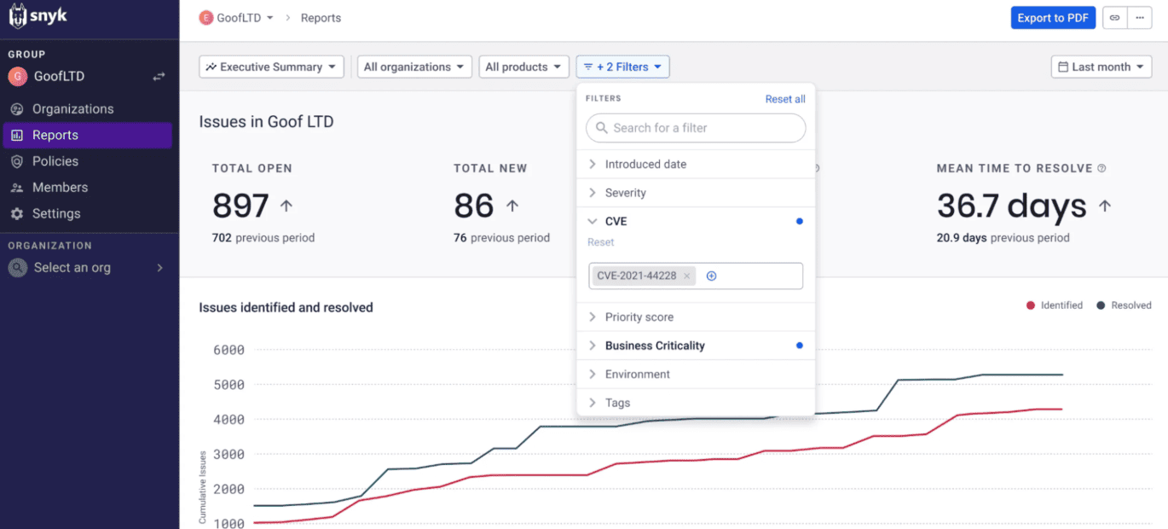Open the All products dropdown
The height and width of the screenshot is (529, 1168).
coord(523,67)
